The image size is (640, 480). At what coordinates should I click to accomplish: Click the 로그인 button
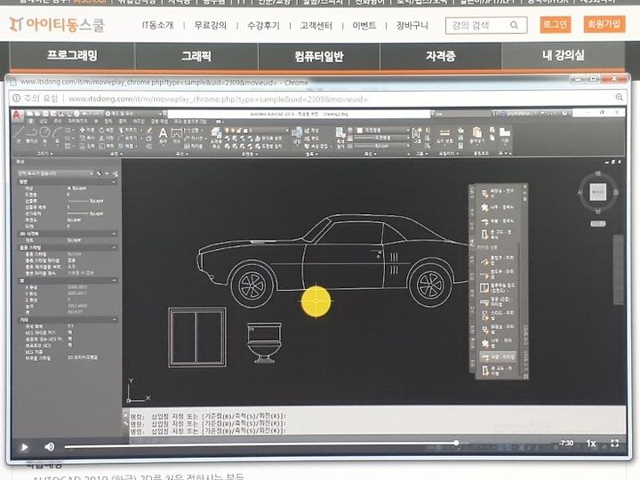pyautogui.click(x=555, y=25)
